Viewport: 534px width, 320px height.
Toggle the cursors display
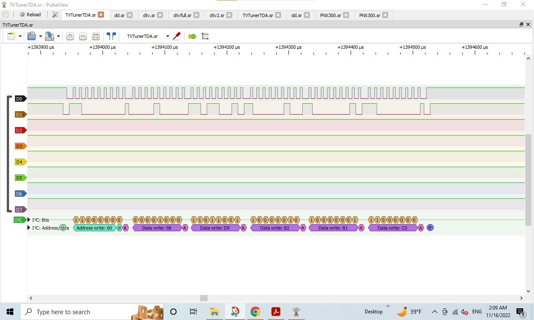pyautogui.click(x=111, y=36)
